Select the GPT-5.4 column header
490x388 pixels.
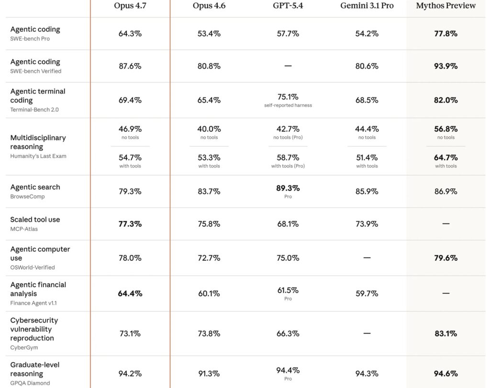288,6
